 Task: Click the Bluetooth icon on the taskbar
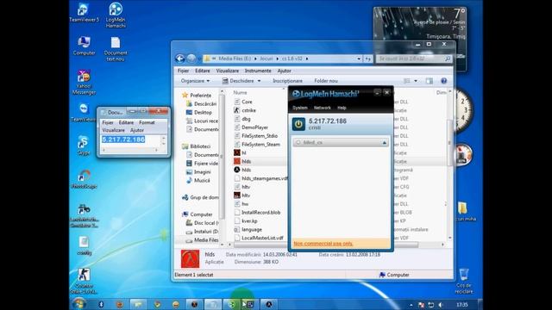tap(101, 304)
